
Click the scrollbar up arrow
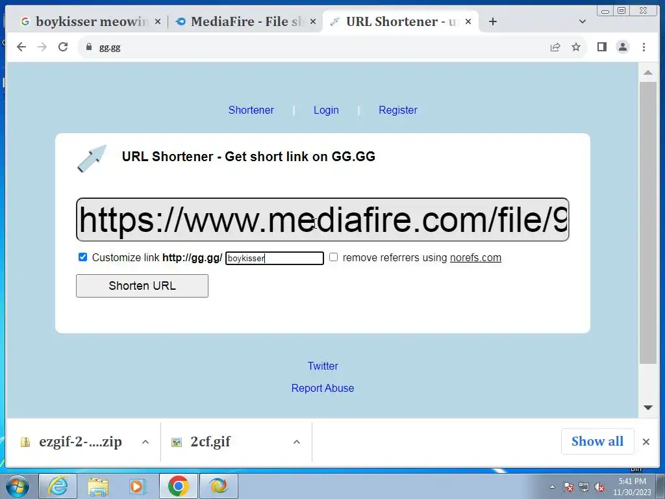[647, 73]
